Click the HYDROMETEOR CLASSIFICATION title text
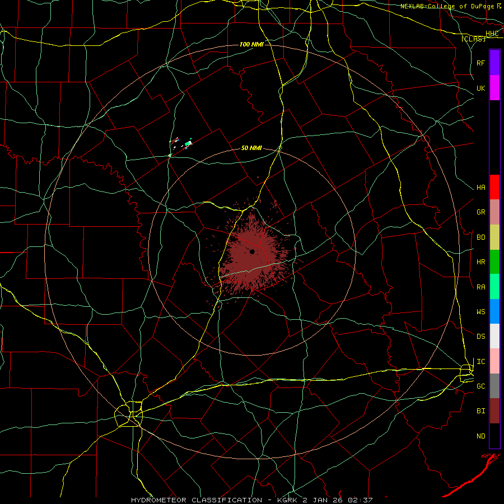504x504 pixels. click(x=197, y=500)
